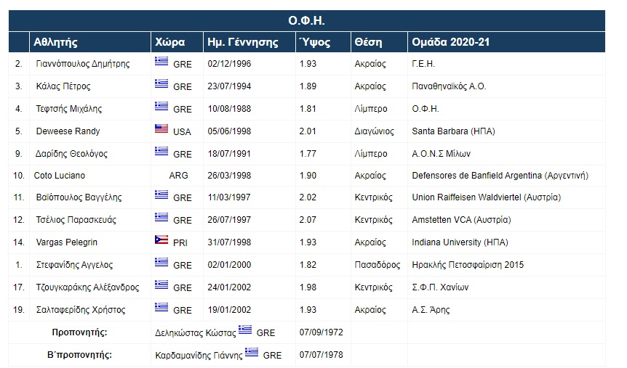Click the Greek flag in Σαλταφερίδης Χρήστος row
Viewport: 627px width, 368px height.
(x=161, y=308)
